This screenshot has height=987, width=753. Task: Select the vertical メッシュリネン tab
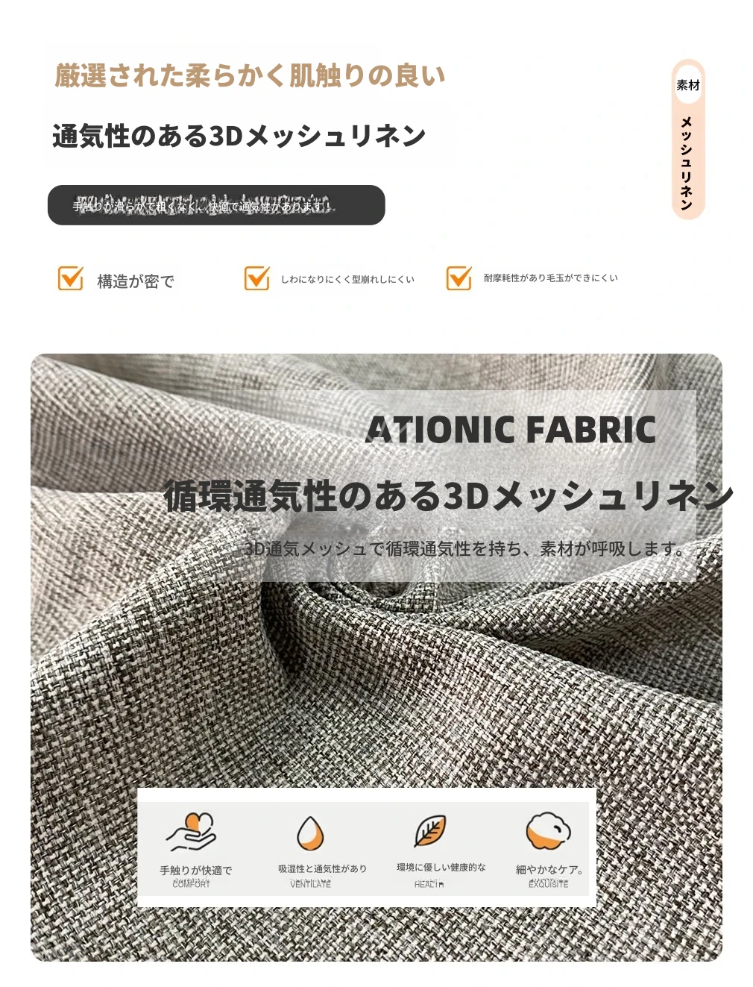687,163
